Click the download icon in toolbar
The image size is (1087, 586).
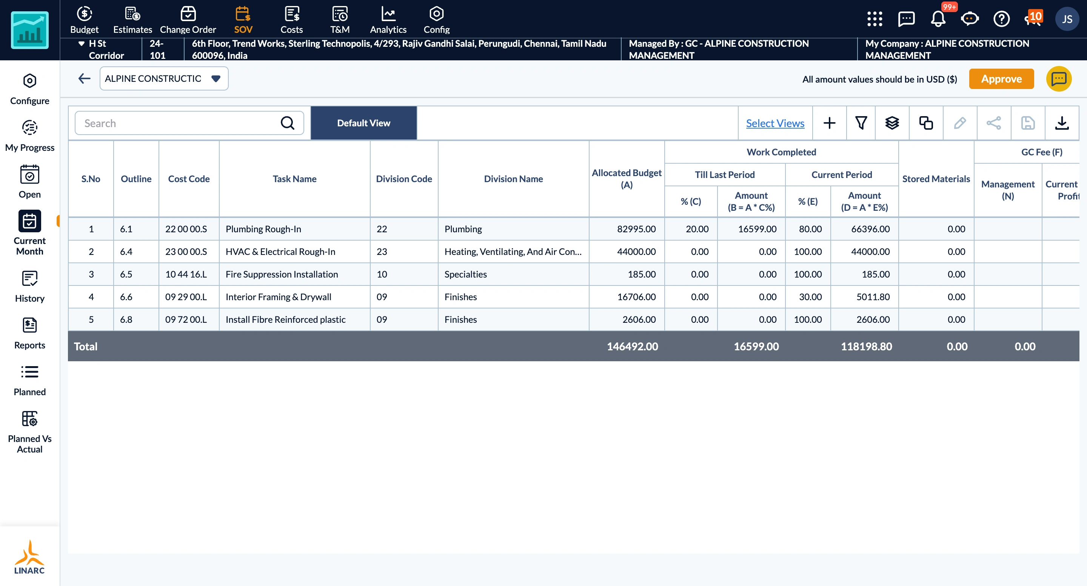click(1062, 123)
